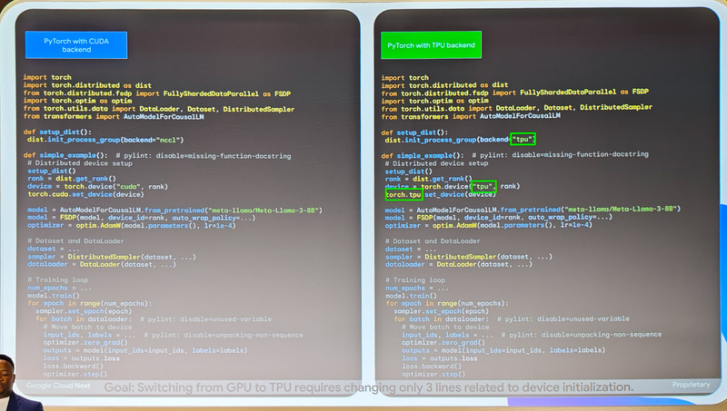Viewport: 727px width, 411px height.
Task: Click "import torch.optim as optim" in CUDA panel
Action: (77, 101)
